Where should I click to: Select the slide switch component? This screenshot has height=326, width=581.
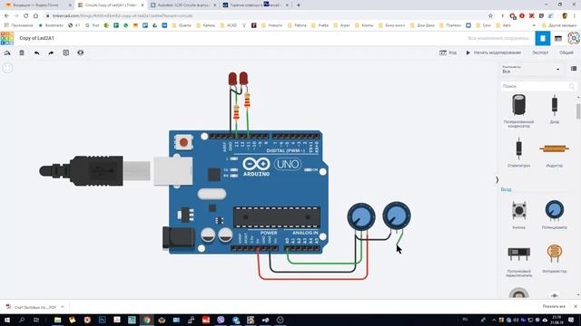click(x=518, y=261)
